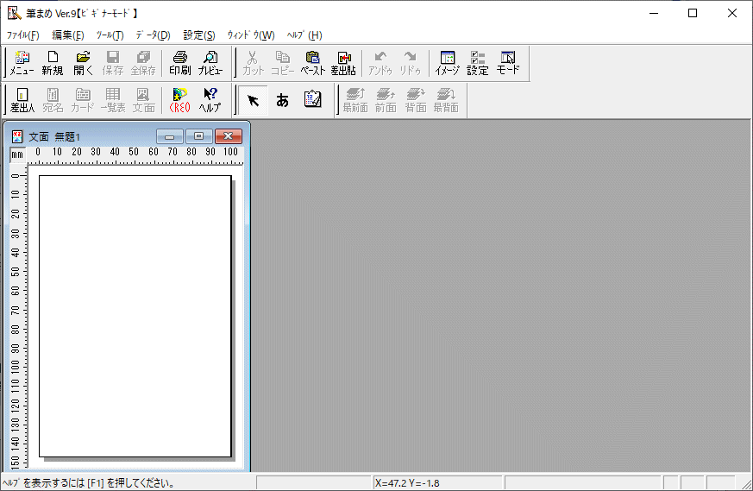Move forward with 前面 icon
753x491 pixels.
tap(386, 100)
